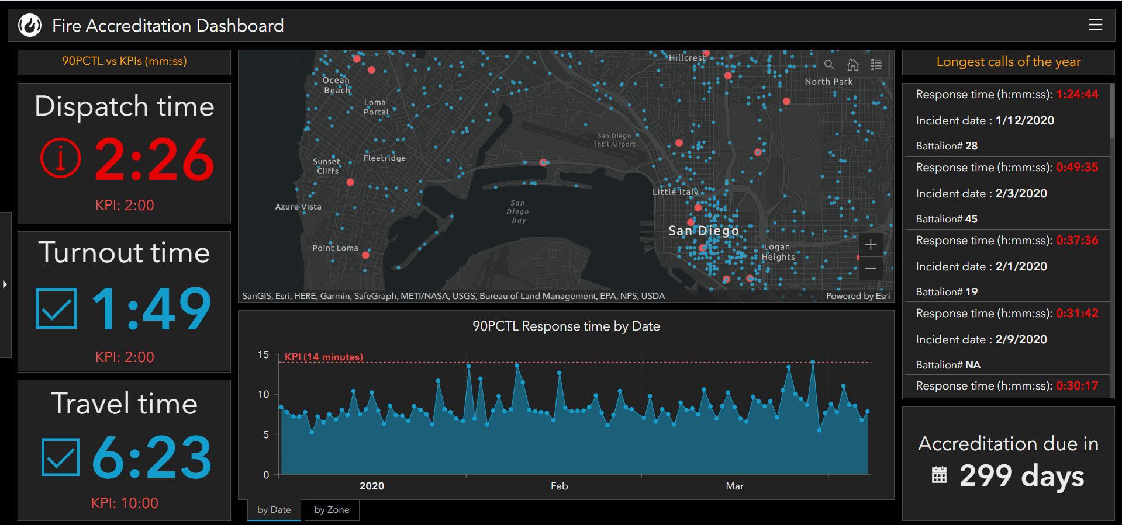Click the 299 days accreditation countdown

(1022, 476)
